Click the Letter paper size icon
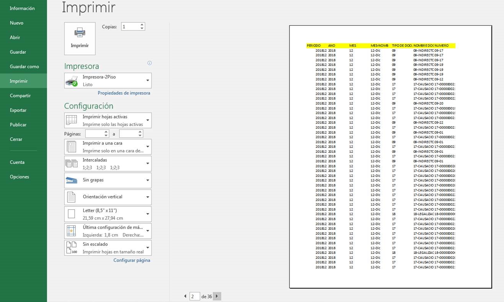This screenshot has width=504, height=302. (x=71, y=214)
